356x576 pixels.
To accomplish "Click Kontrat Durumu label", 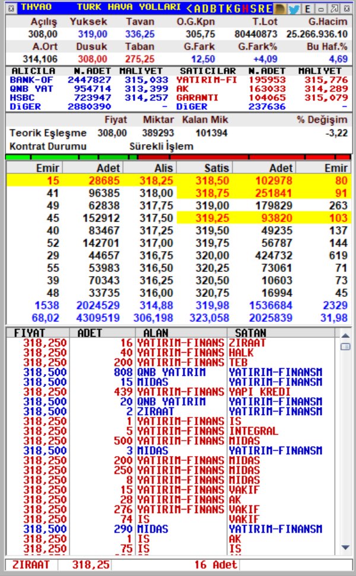I will tap(48, 146).
